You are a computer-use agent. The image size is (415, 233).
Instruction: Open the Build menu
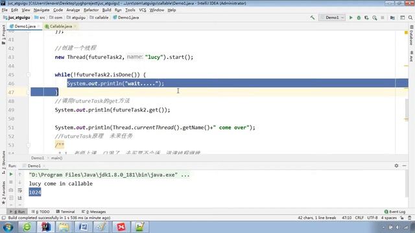(106, 10)
